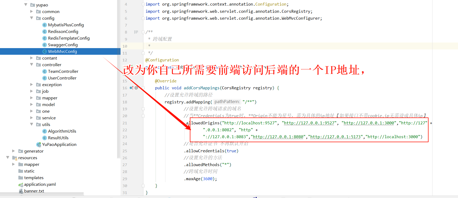
Task: Click the http://127.0.0.1:3000 link in code
Action: (369, 123)
